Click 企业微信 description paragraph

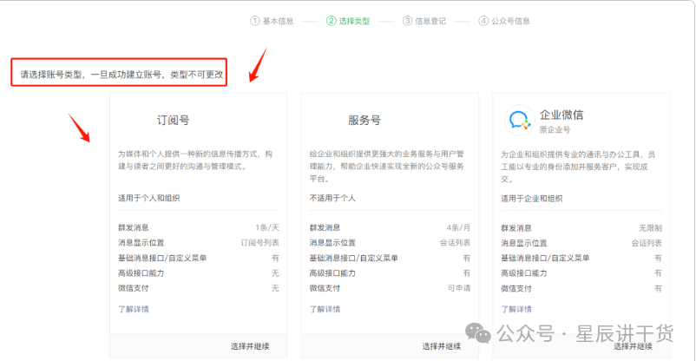(578, 167)
